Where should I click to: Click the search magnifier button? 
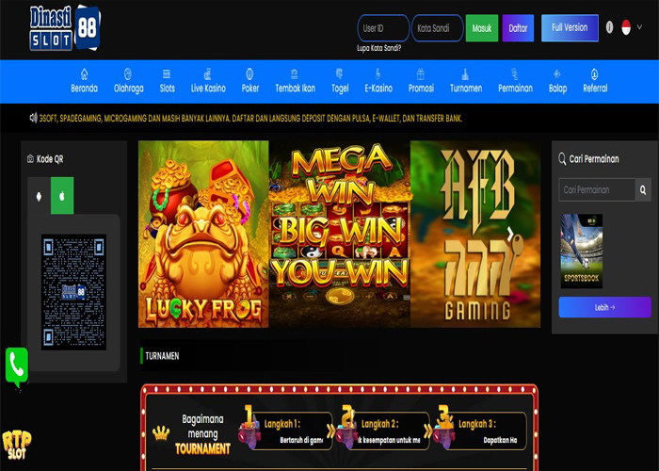pyautogui.click(x=643, y=189)
